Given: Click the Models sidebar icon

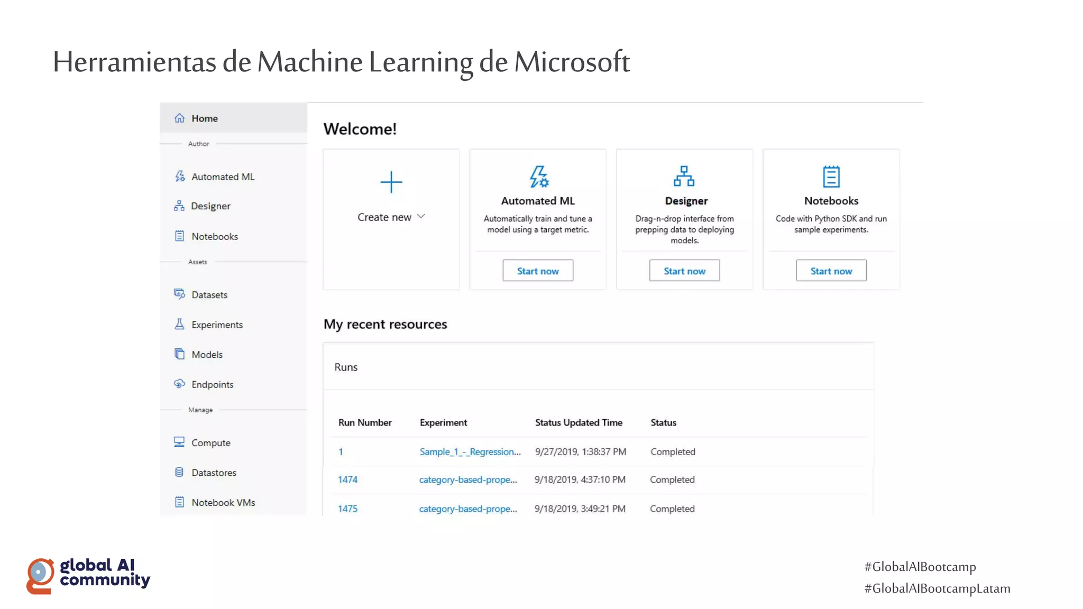Looking at the screenshot, I should (x=180, y=354).
